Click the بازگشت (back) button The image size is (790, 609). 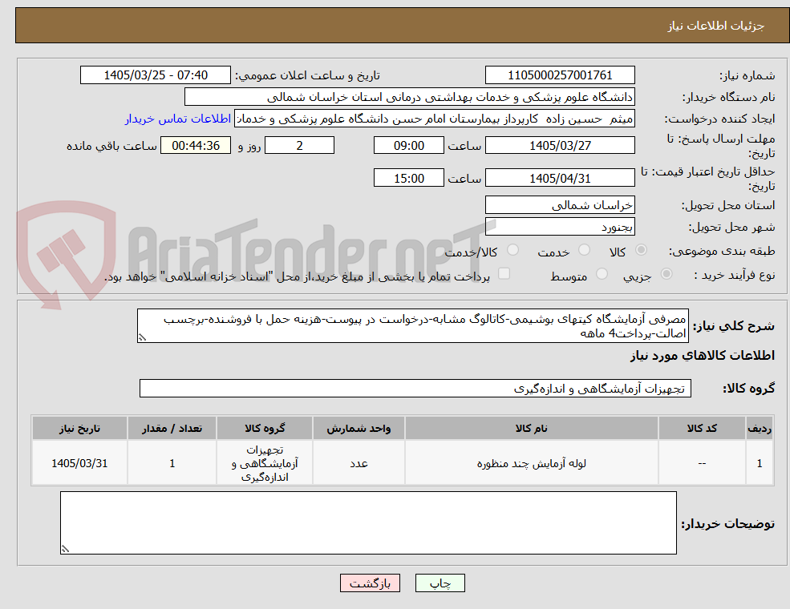pyautogui.click(x=370, y=583)
